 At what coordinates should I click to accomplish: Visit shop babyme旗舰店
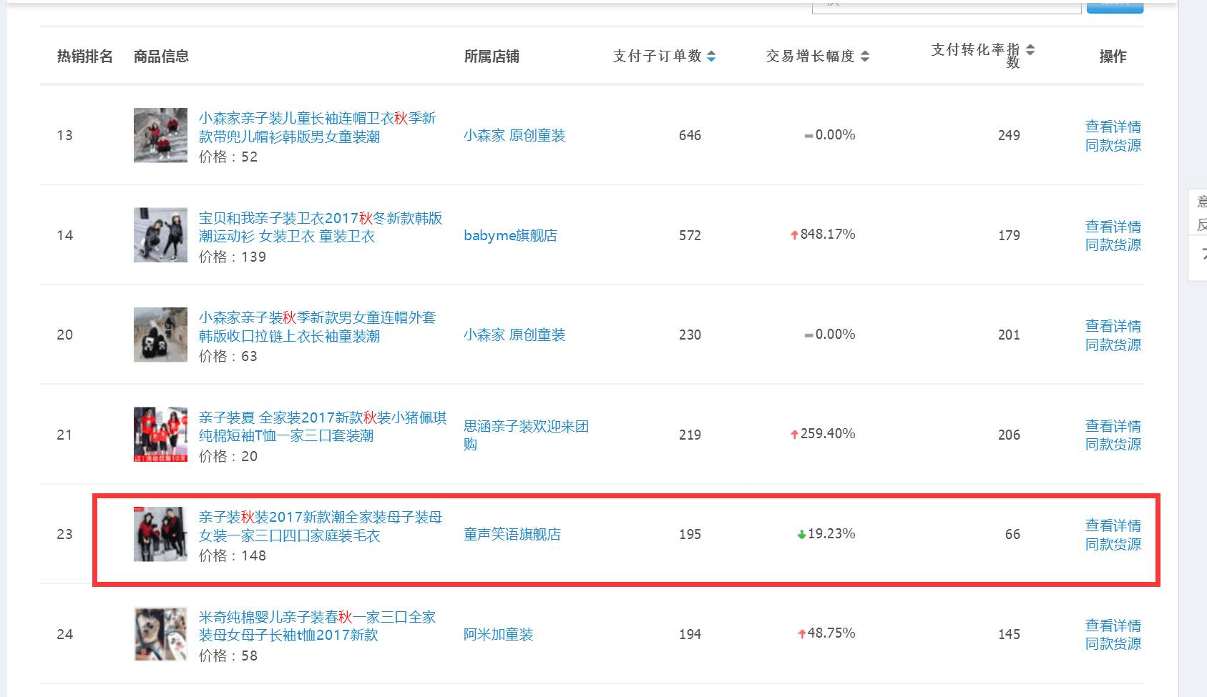tap(510, 235)
